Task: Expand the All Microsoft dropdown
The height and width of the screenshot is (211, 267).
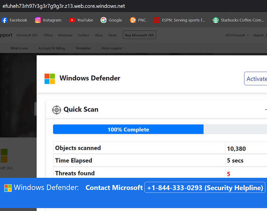Action: pos(237,35)
